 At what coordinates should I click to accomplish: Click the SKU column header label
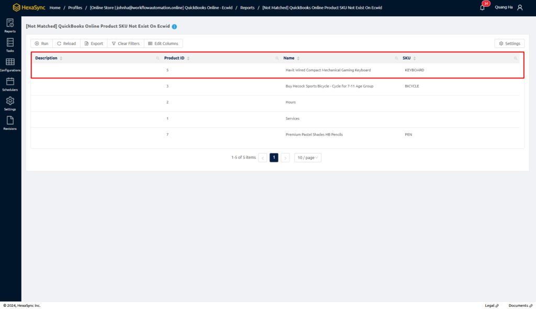tap(406, 58)
